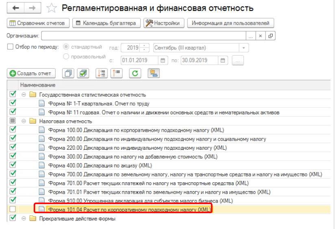Select the 'произвольный' period radio button
335x229 pixels.
(x=66, y=57)
